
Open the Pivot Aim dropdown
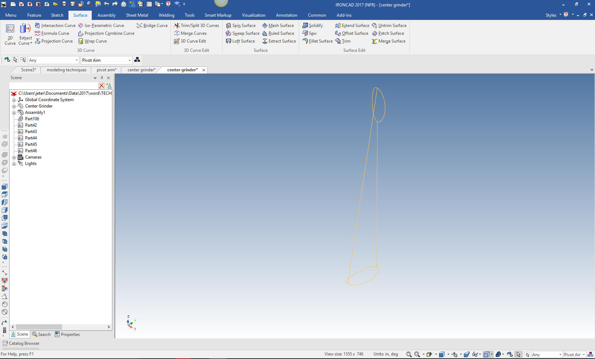[130, 60]
